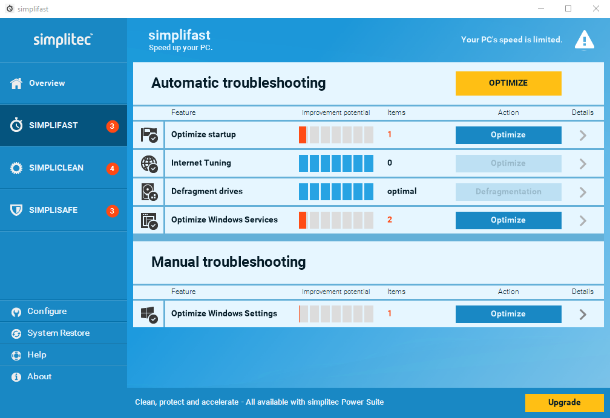Click items count '2' for Windows Services

pos(390,220)
